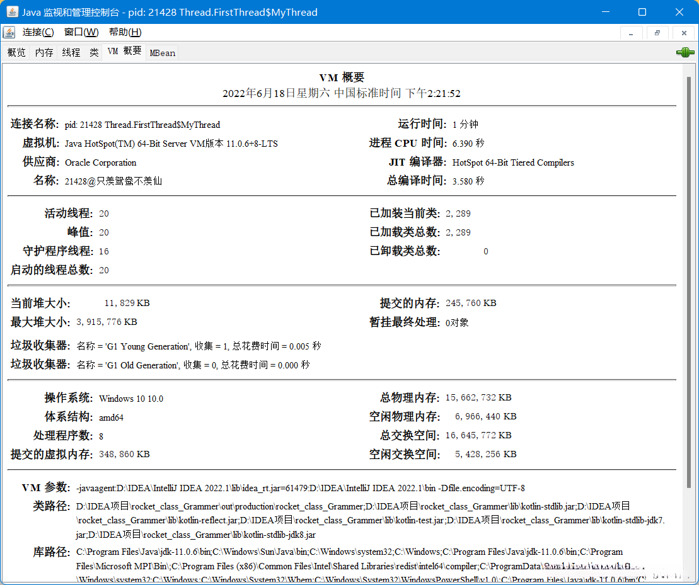Click the 总交换空间 value 16,645,772 KB
699x585 pixels.
(x=478, y=435)
